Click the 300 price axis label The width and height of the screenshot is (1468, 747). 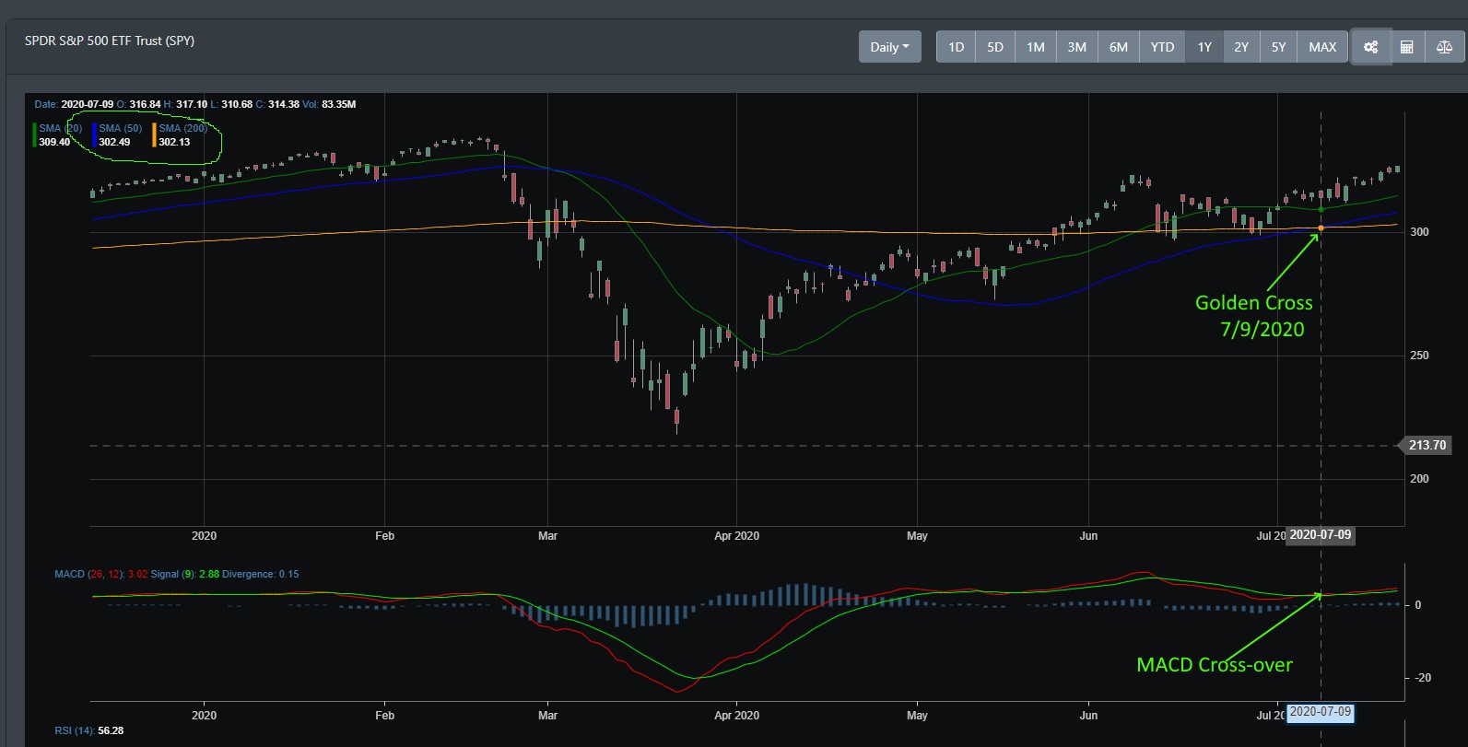[x=1420, y=232]
